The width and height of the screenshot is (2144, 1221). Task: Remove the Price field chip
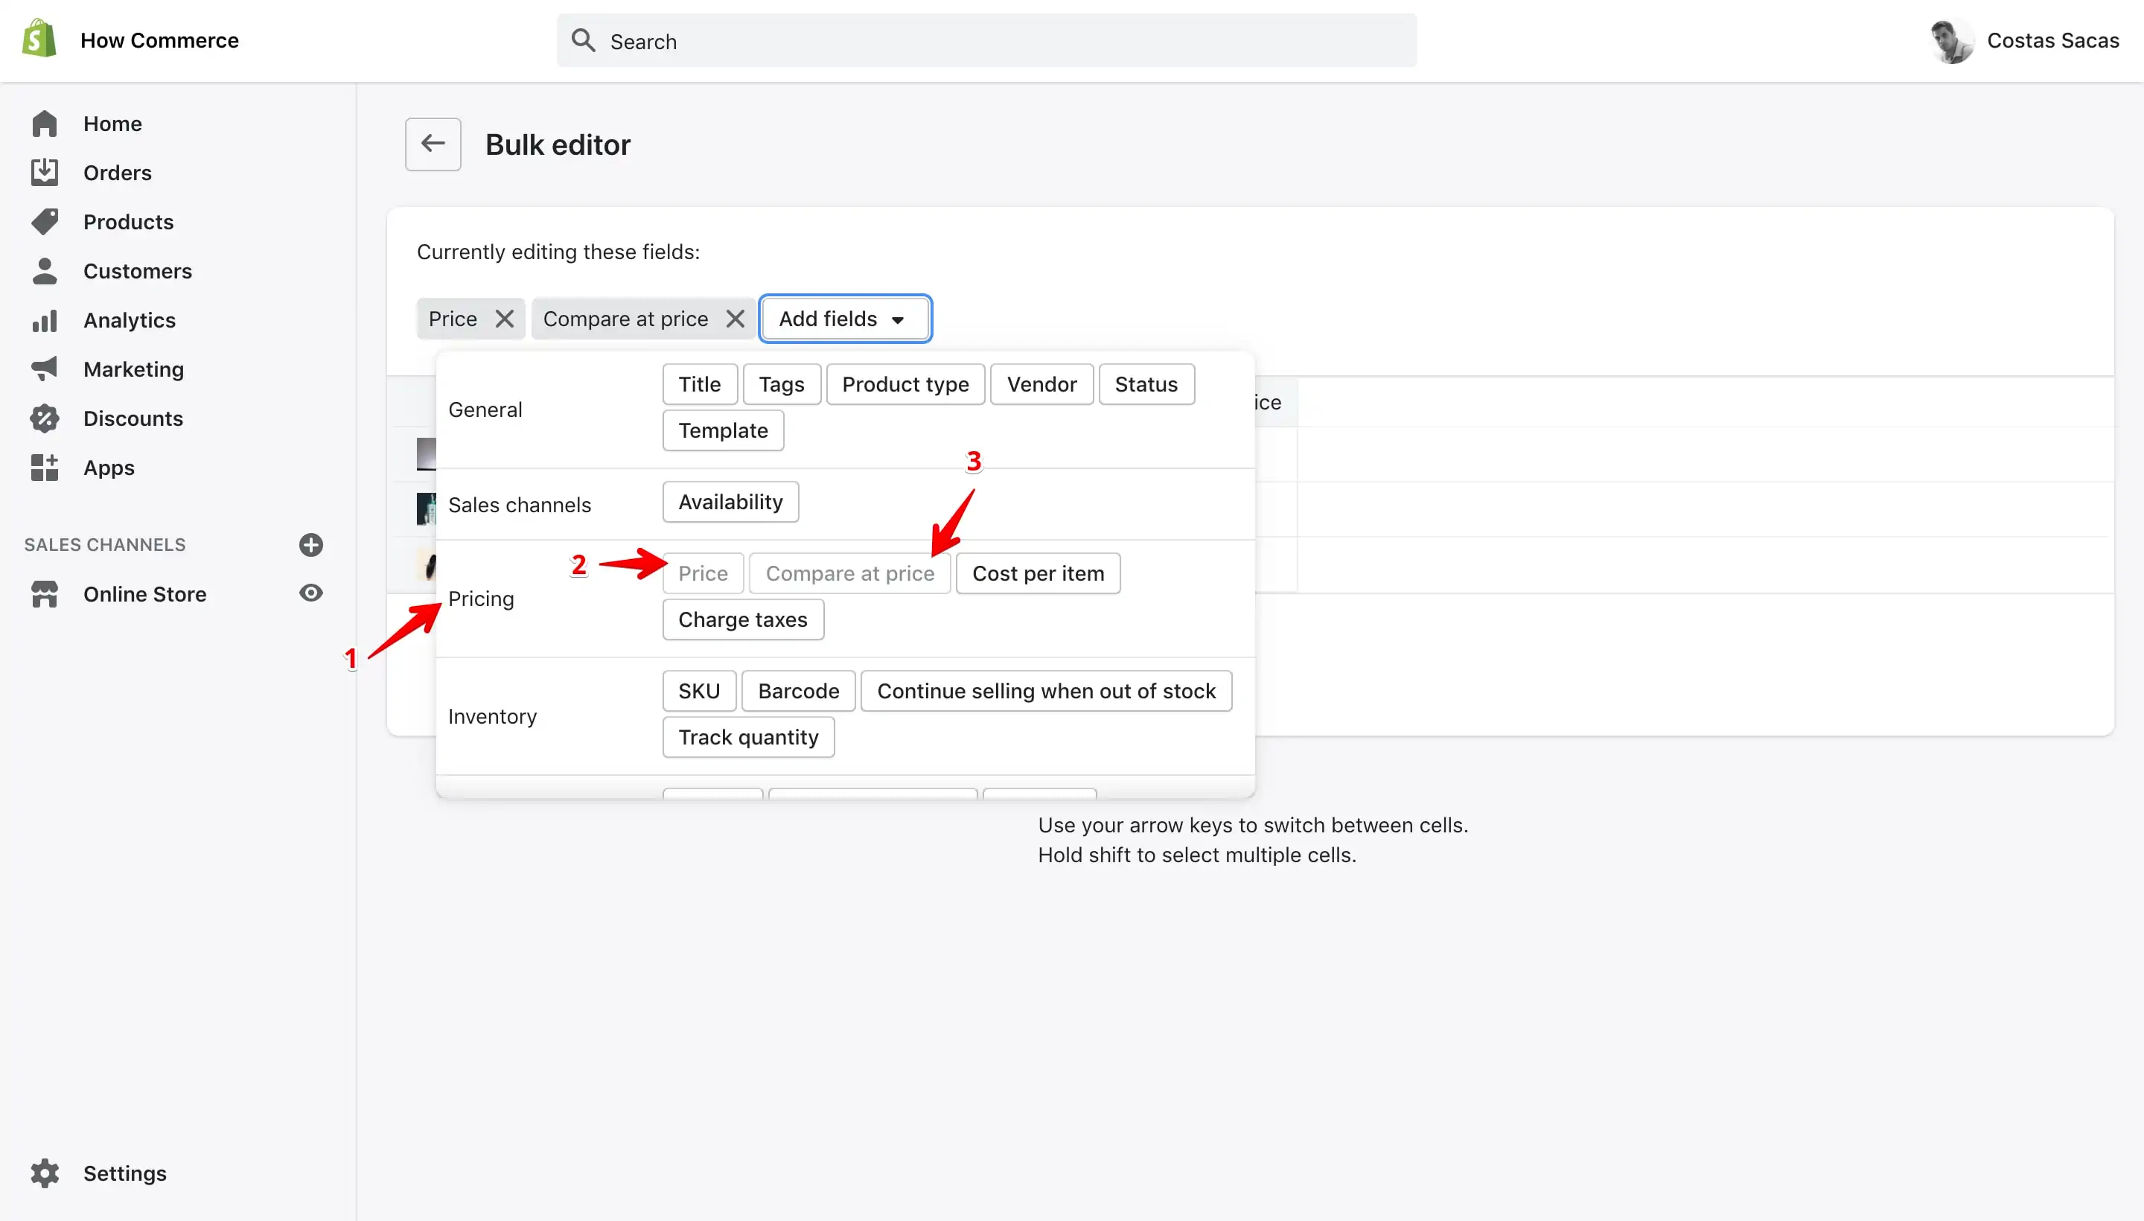point(505,319)
